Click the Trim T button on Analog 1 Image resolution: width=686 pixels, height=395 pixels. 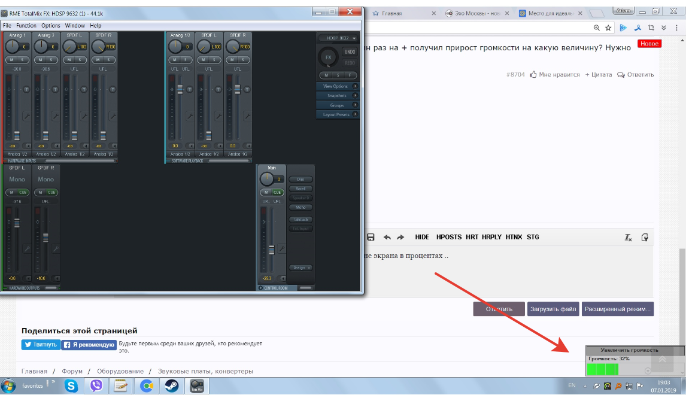pos(26,90)
